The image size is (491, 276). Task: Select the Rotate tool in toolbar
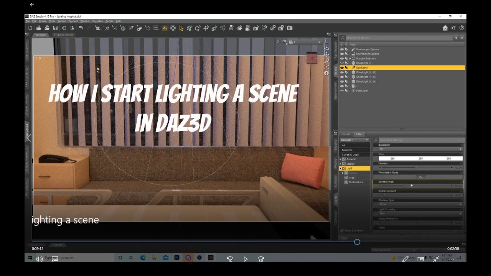(198, 28)
